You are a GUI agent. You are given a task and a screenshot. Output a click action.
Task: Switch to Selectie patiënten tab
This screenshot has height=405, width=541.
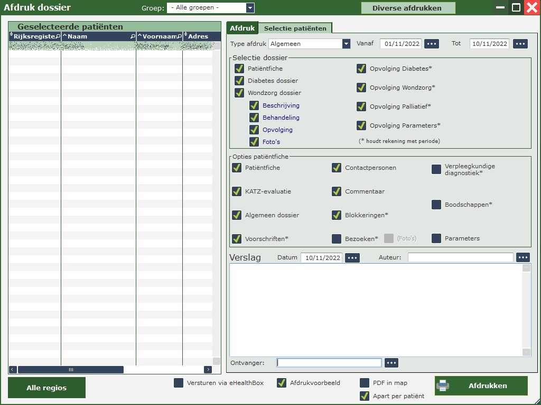tap(295, 28)
